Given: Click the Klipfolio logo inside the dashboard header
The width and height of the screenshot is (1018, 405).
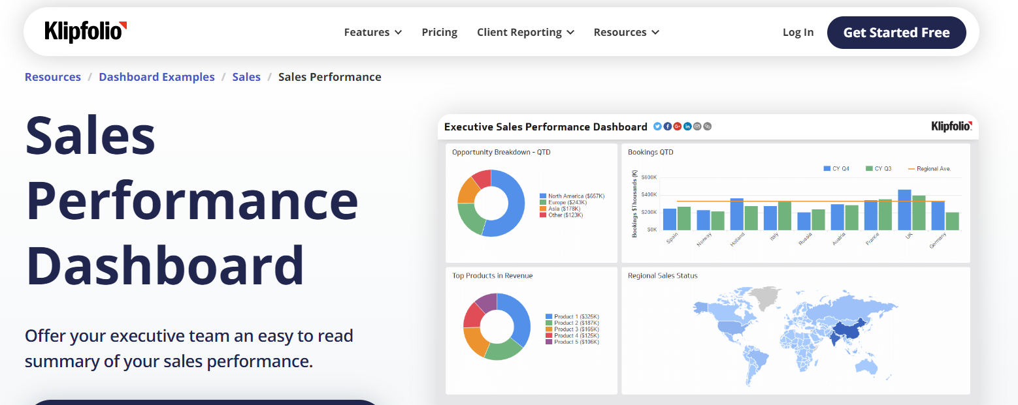Looking at the screenshot, I should 951,127.
